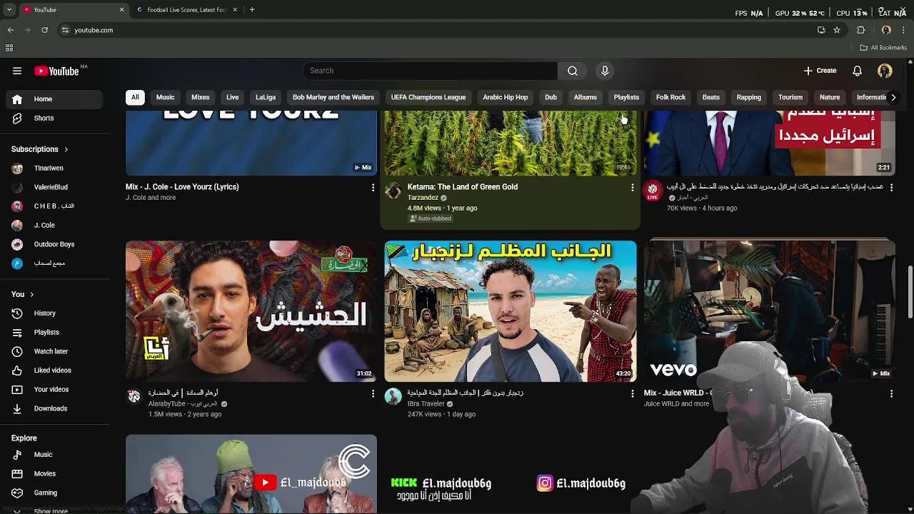Select the Folk Rock chip
Image resolution: width=914 pixels, height=514 pixels.
click(671, 97)
